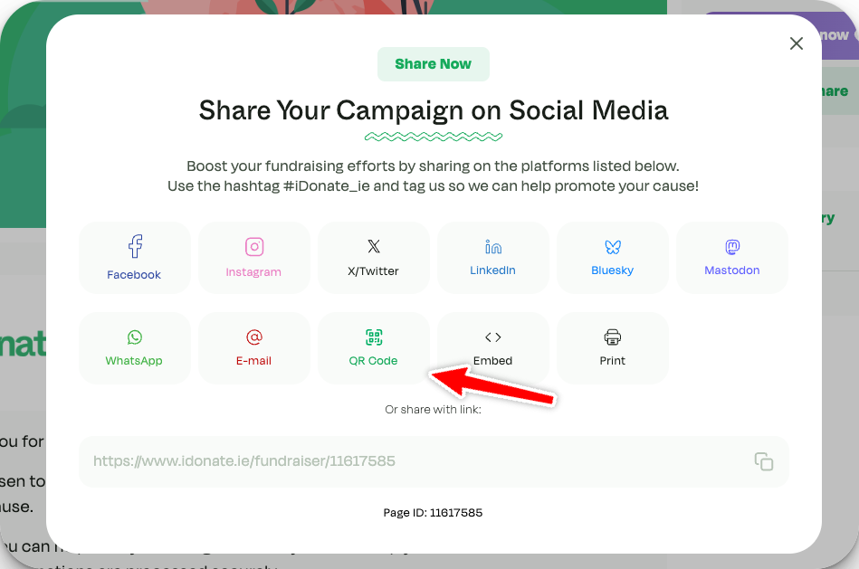Close the share dialog
The image size is (859, 569).
click(797, 43)
